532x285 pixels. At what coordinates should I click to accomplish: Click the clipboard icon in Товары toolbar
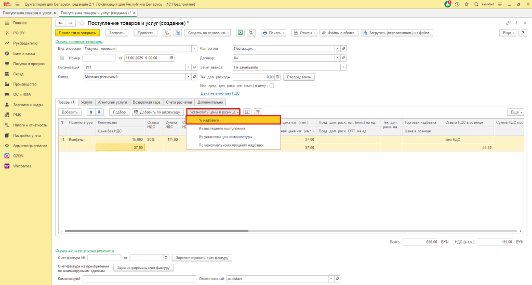pos(258,112)
